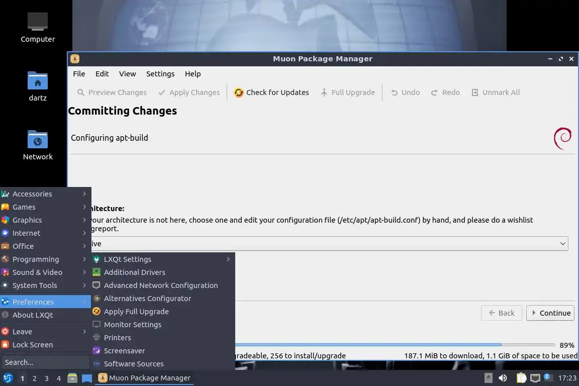Open Advanced Network Configuration

pyautogui.click(x=163, y=285)
